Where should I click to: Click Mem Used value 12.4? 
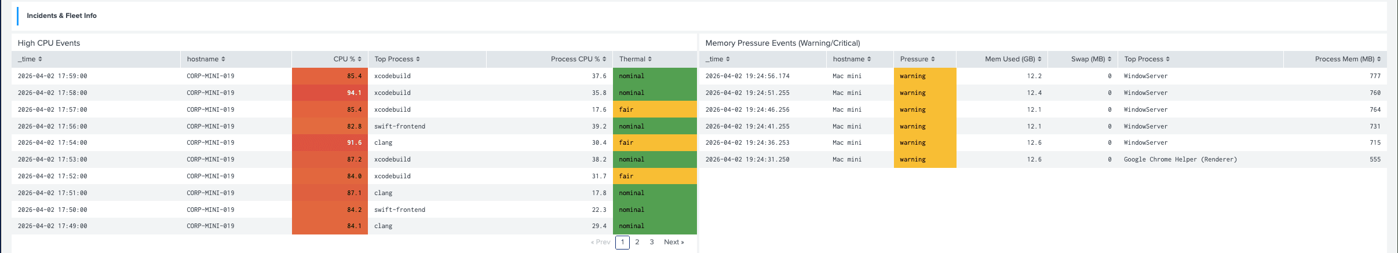click(x=1034, y=93)
